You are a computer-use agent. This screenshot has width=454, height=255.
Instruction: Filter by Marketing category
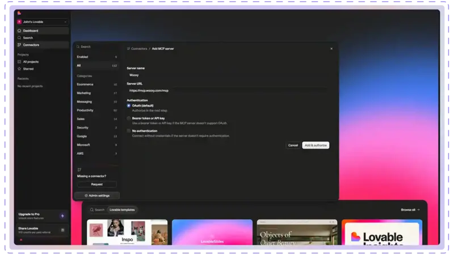pyautogui.click(x=96, y=93)
